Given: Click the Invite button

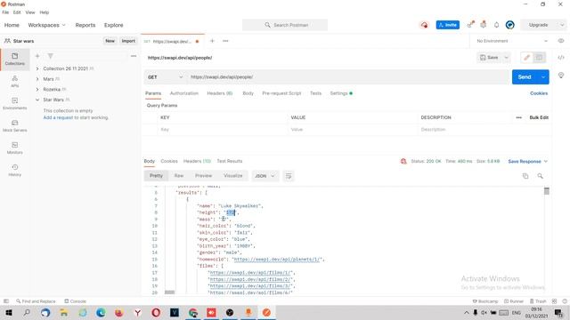Looking at the screenshot, I should point(447,25).
